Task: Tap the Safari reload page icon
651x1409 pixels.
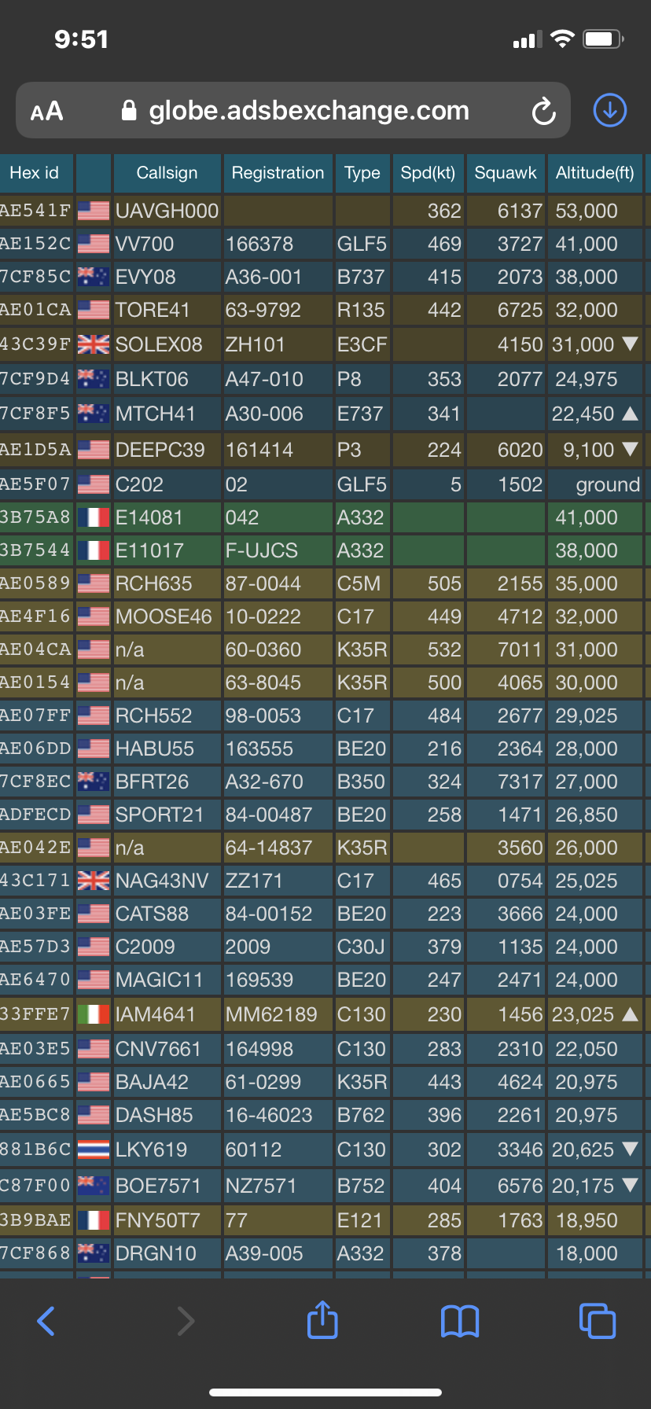Action: tap(544, 112)
